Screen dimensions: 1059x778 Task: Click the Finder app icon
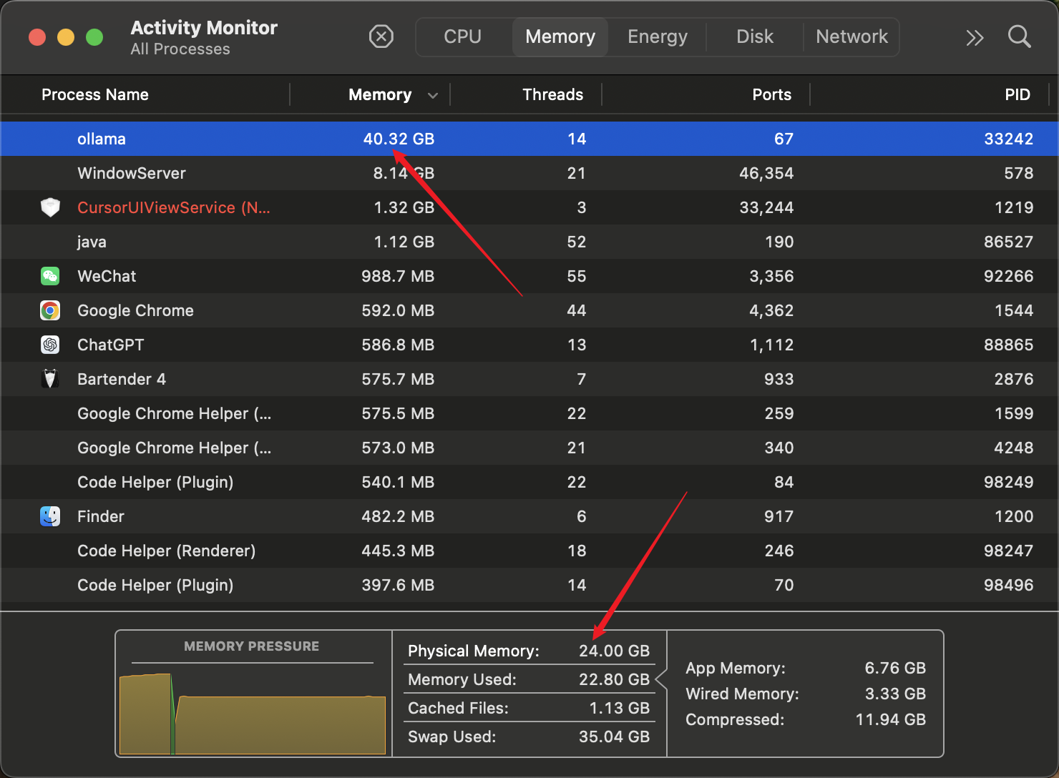[50, 516]
